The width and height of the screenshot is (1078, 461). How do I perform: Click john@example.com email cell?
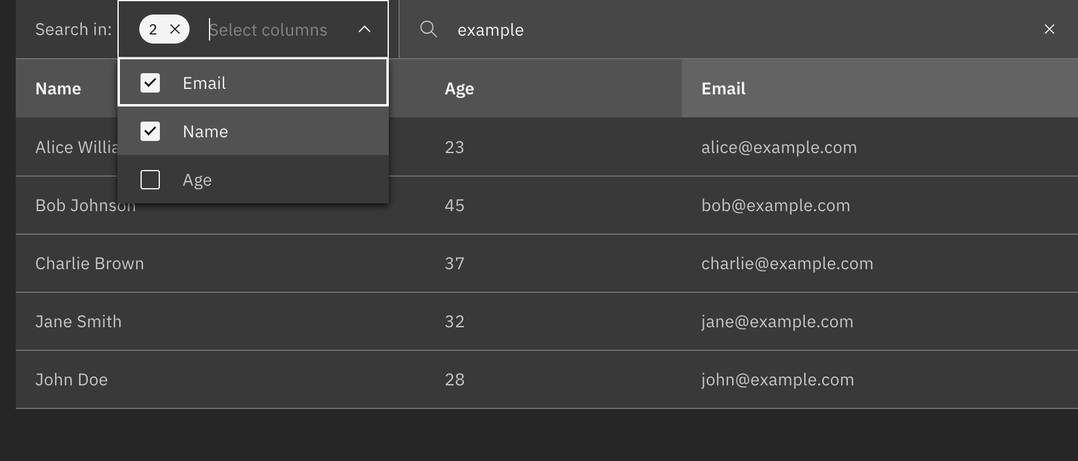coord(778,379)
